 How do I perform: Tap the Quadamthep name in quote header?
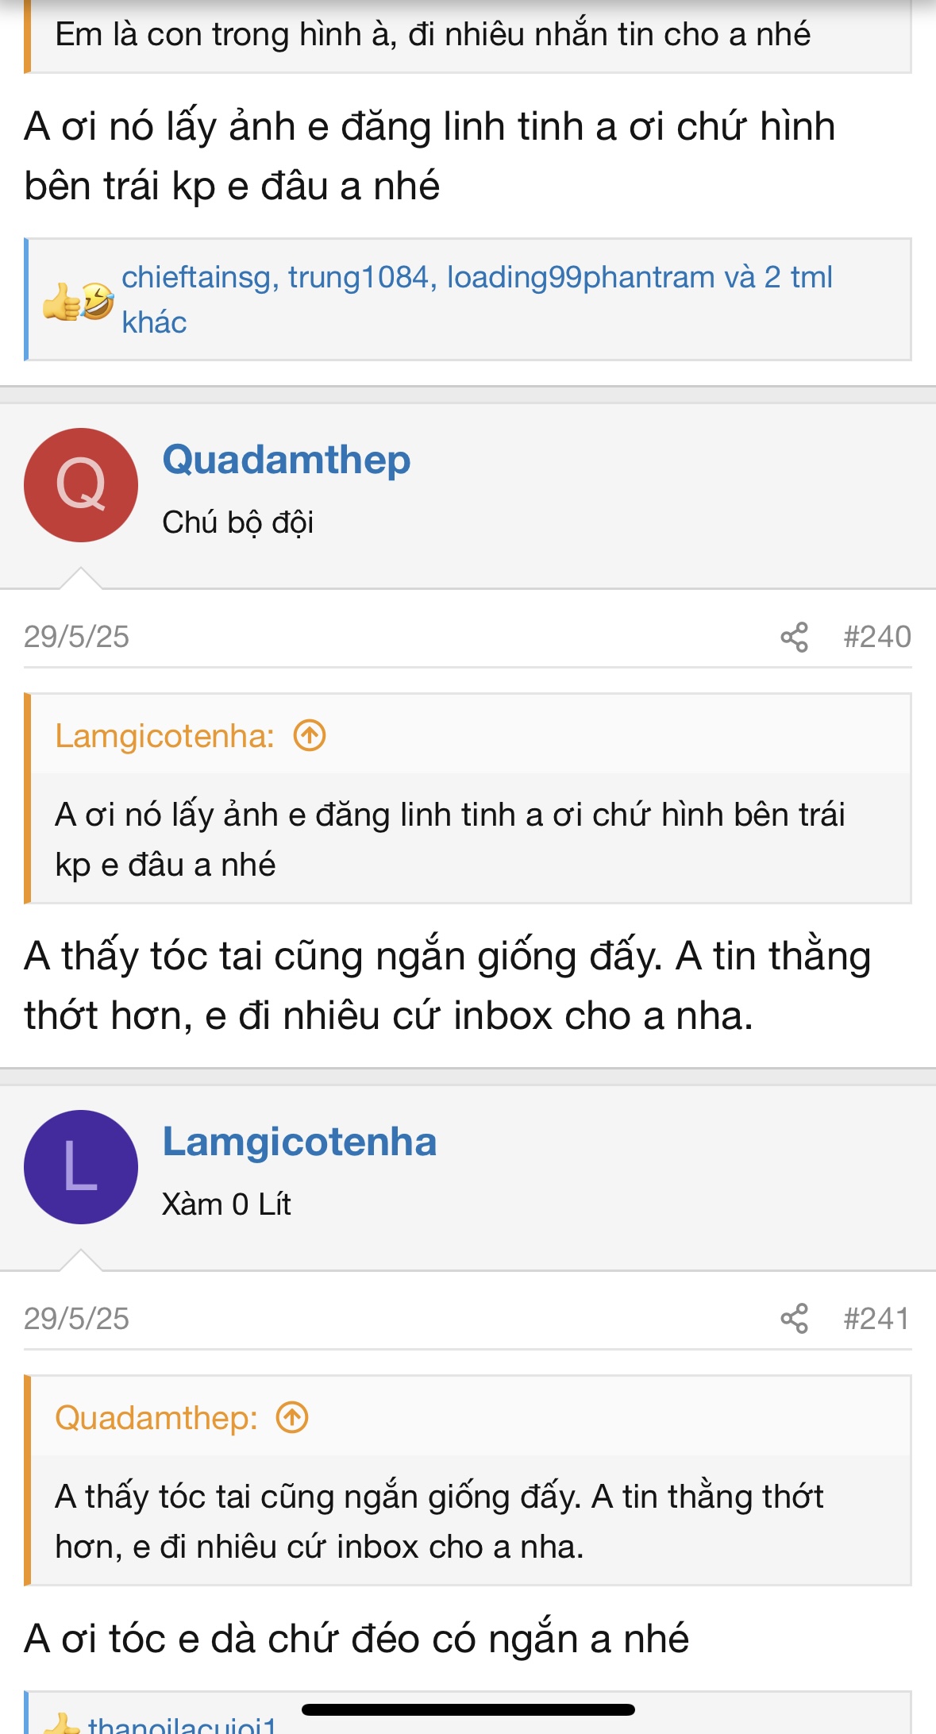pyautogui.click(x=156, y=1418)
